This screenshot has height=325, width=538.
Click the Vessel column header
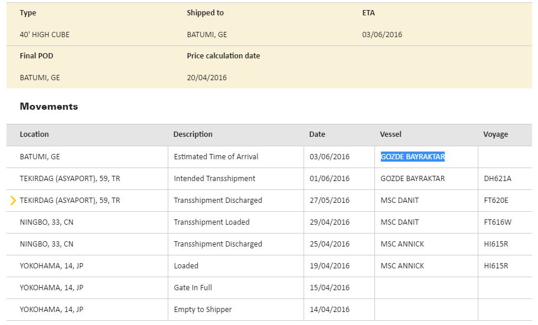point(390,134)
